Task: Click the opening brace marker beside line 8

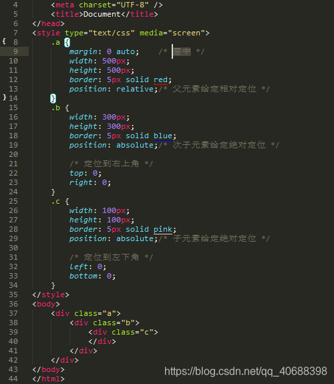Action: [4, 41]
